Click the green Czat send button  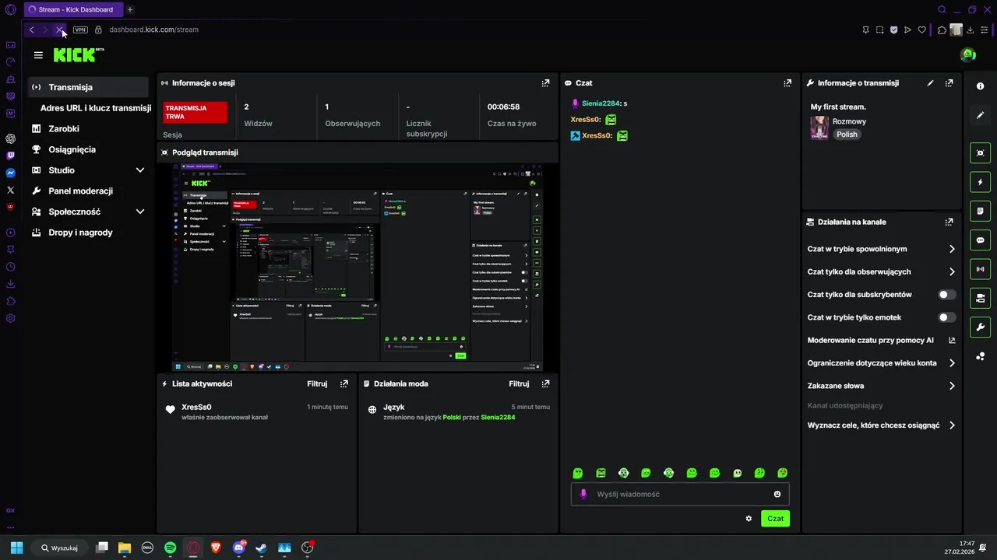[775, 519]
